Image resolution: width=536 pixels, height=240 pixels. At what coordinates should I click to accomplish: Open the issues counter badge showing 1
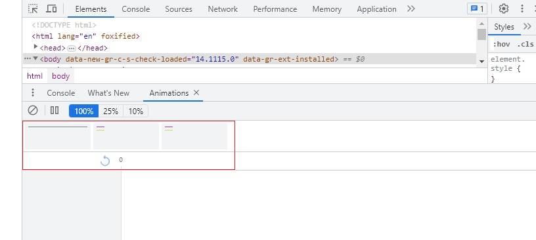pos(477,9)
